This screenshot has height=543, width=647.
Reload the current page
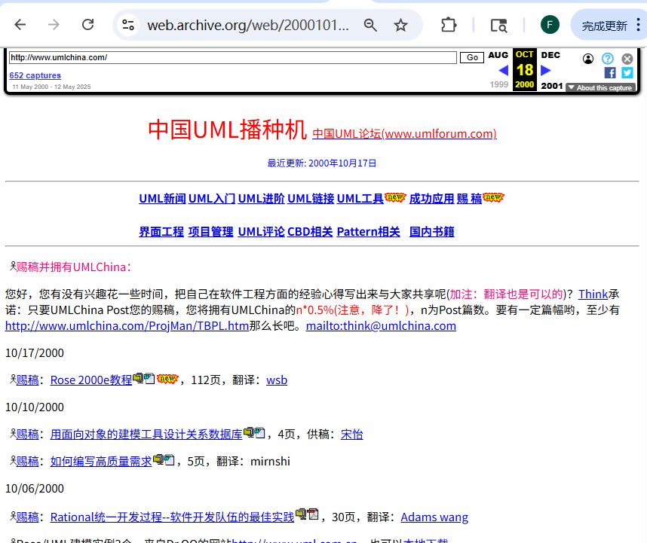[x=88, y=25]
